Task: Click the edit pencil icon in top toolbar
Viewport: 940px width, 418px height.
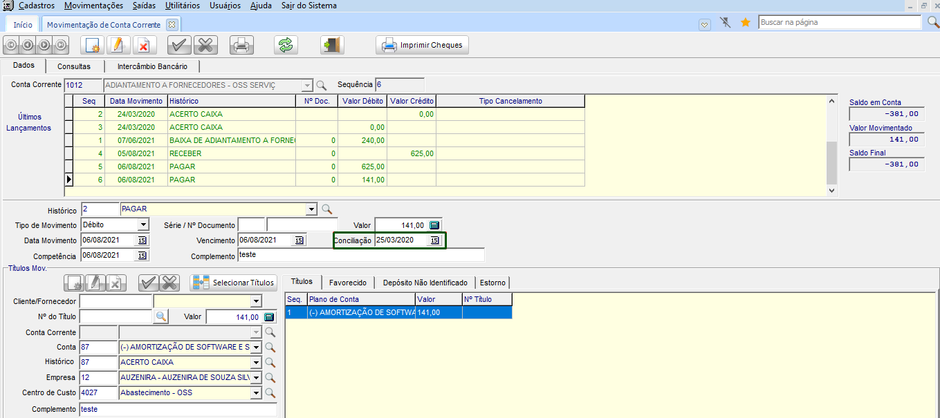Action: pos(118,46)
